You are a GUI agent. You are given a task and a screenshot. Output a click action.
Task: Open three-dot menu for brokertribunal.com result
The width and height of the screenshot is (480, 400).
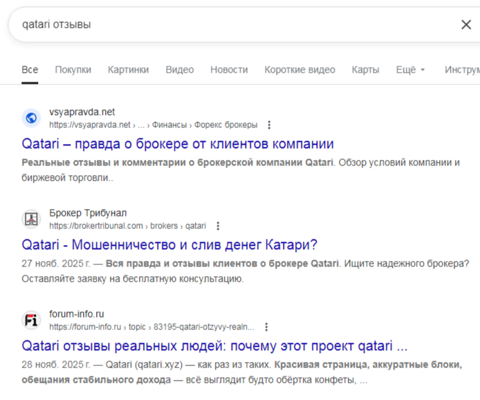[x=218, y=226]
